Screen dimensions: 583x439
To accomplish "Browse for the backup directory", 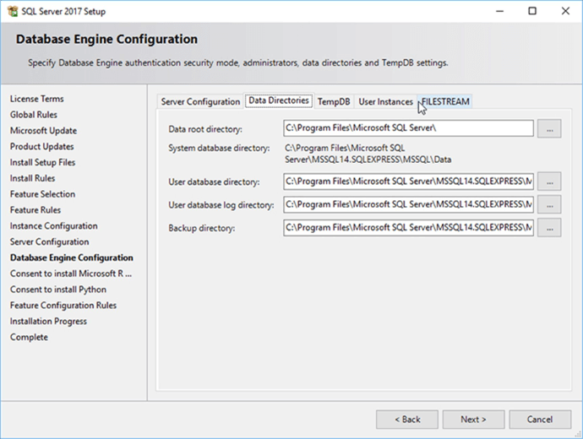I will point(549,228).
